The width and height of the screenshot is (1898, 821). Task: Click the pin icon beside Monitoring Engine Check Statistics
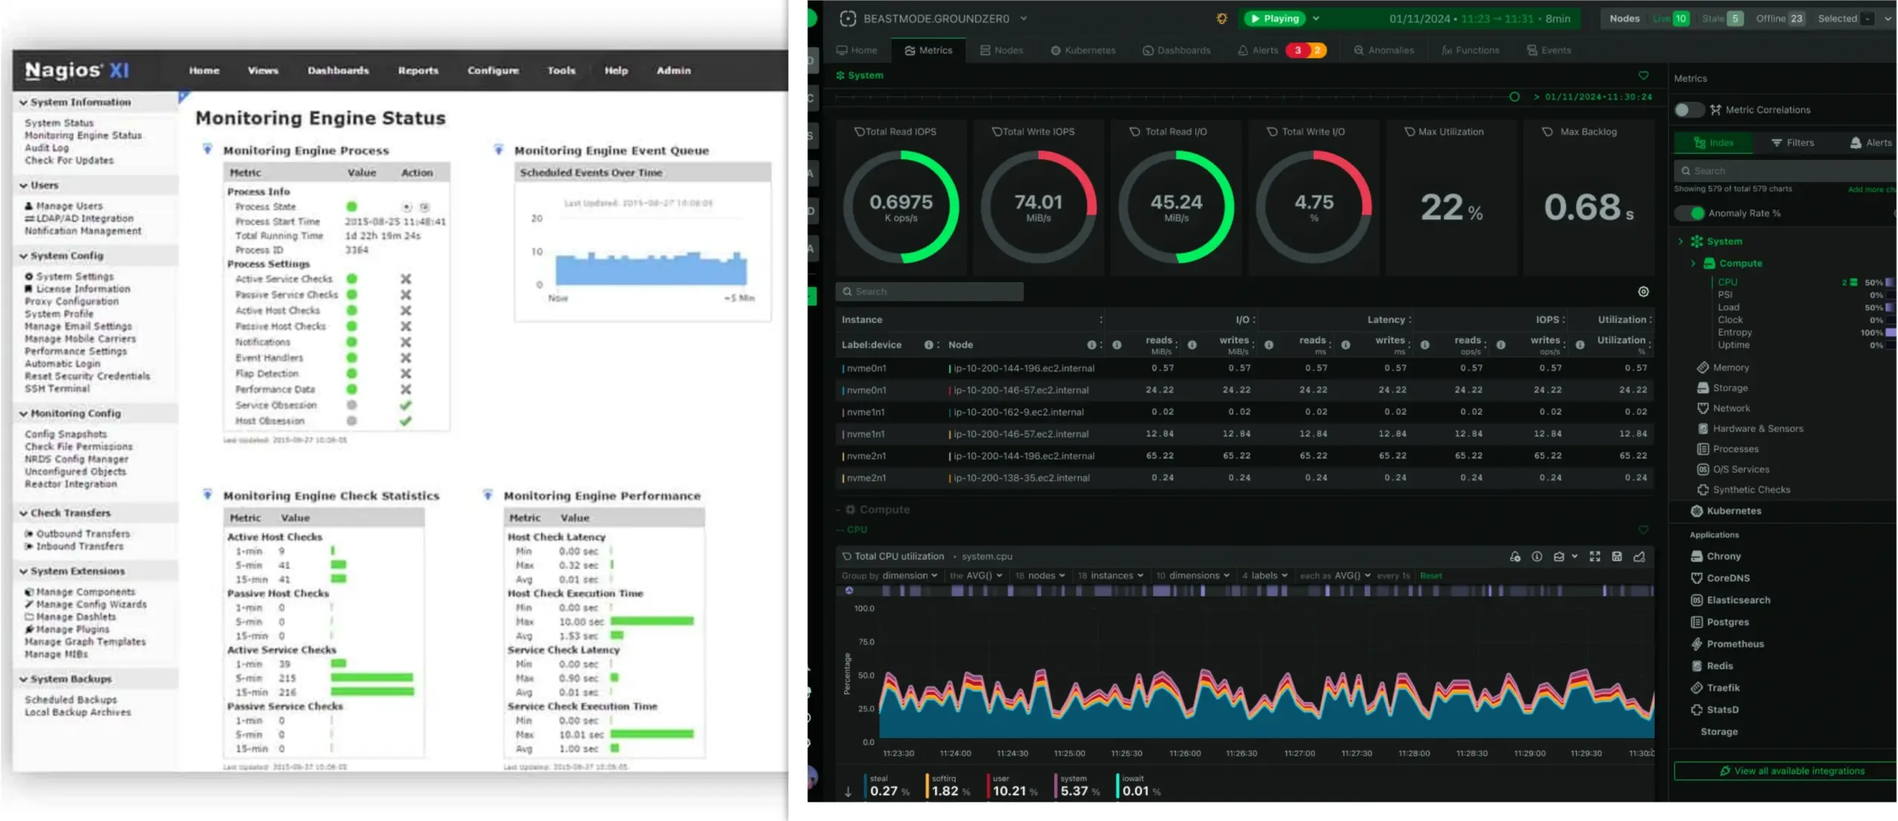pos(208,494)
